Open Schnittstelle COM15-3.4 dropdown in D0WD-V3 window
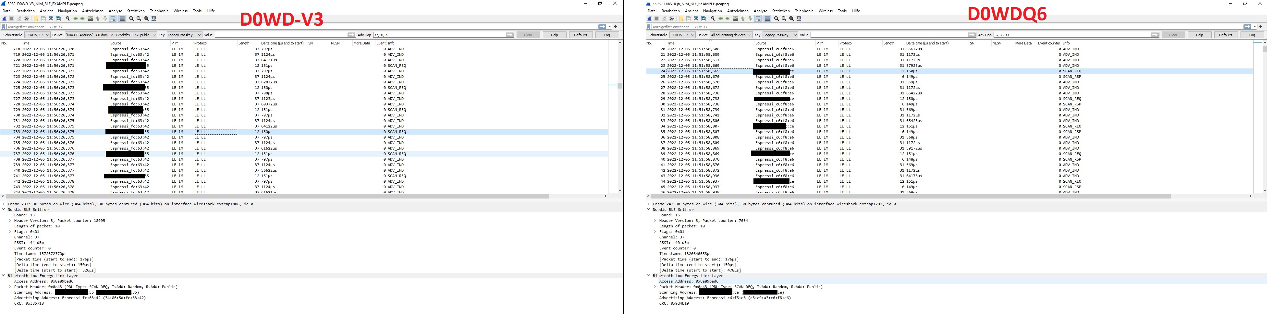The height and width of the screenshot is (314, 1272). pyautogui.click(x=37, y=35)
